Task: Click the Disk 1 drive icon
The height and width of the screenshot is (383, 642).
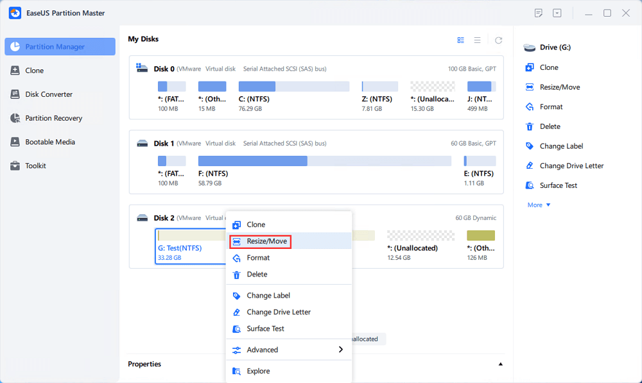Action: 142,143
